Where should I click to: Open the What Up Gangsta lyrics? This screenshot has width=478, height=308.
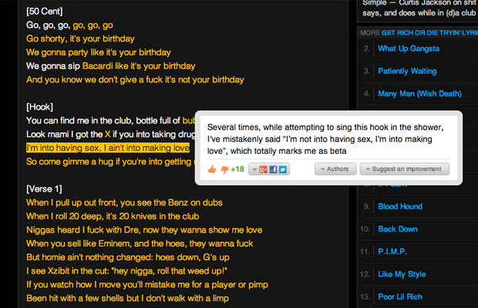409,49
